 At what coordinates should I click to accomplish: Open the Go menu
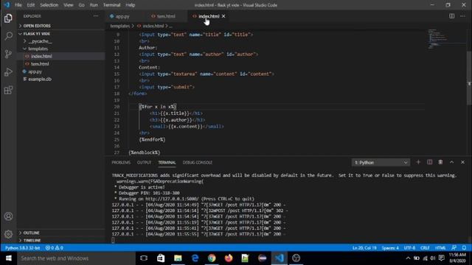[81, 5]
